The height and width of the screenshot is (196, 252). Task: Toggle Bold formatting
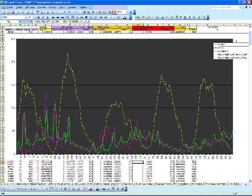pos(39,17)
